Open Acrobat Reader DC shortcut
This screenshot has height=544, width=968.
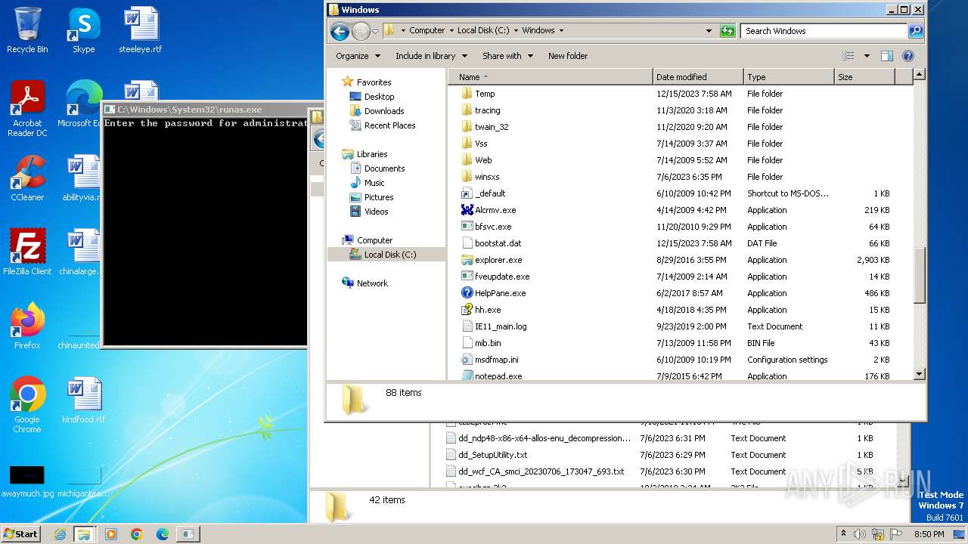coord(27,109)
